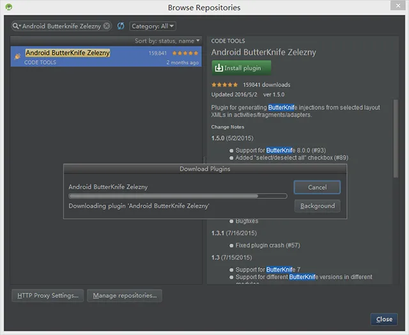This screenshot has width=409, height=335.
Task: Click the Updated 2016/5/2 text
Action: 234,95
